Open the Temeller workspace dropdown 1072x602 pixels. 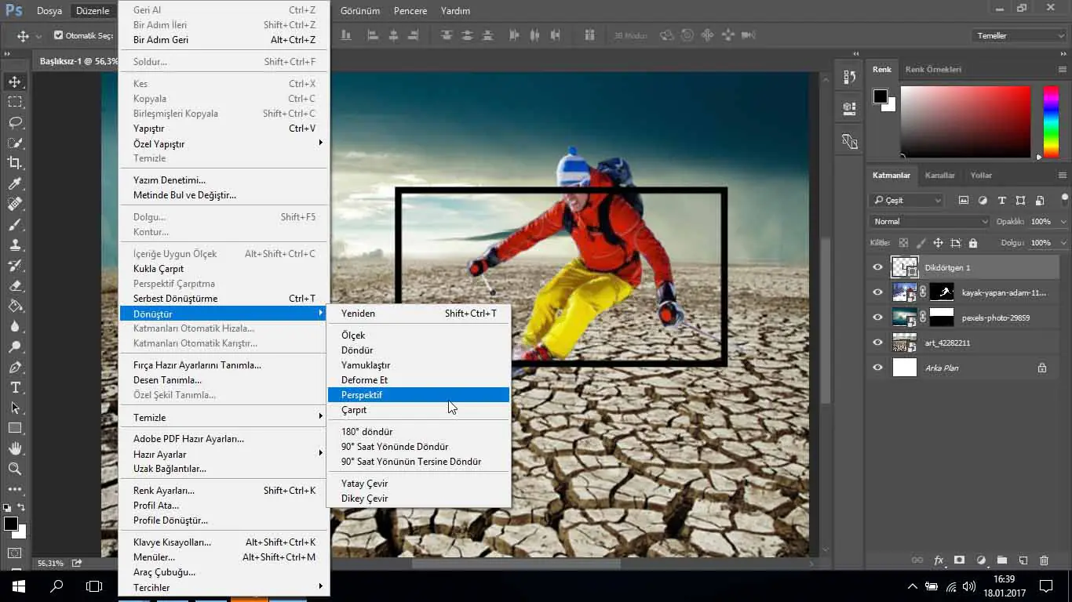[x=1018, y=36]
